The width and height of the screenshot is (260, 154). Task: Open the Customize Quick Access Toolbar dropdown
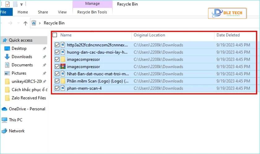[22, 4]
